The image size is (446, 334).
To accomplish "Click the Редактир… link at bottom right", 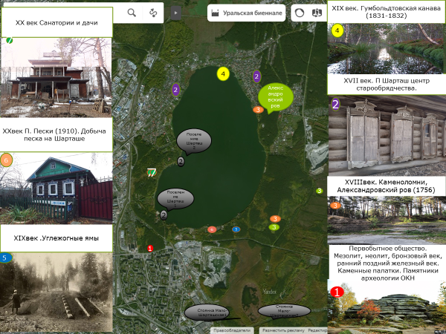I will click(317, 330).
